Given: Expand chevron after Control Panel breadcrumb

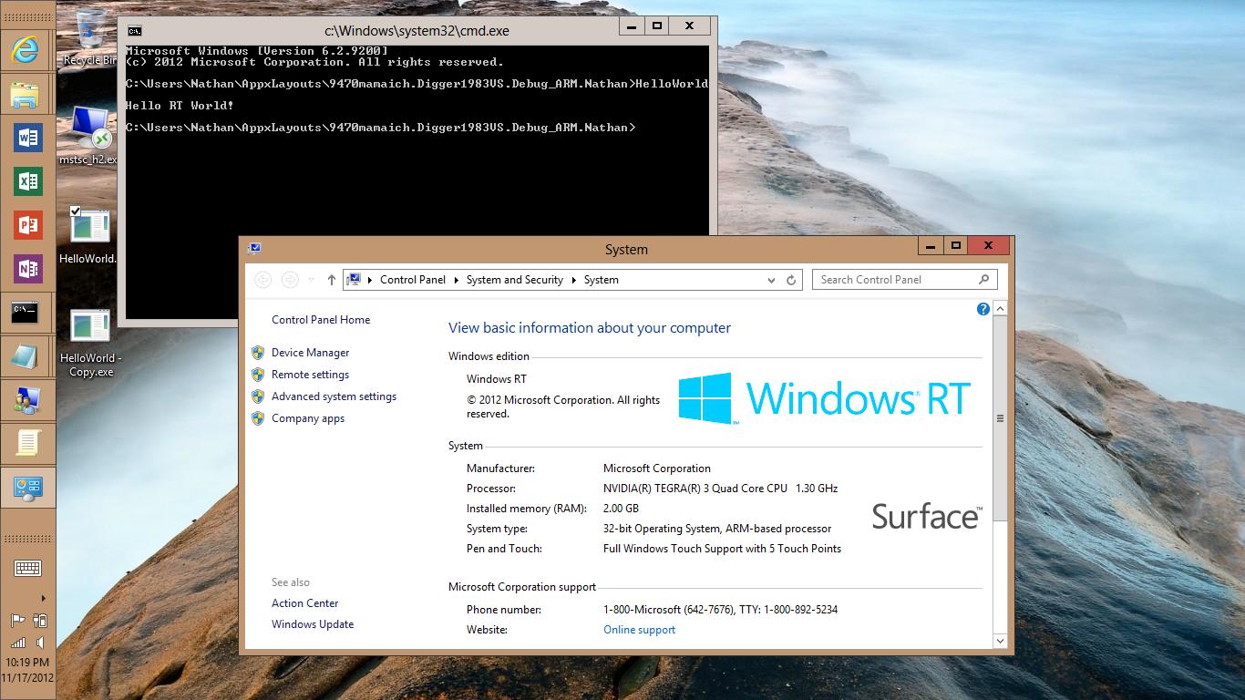Looking at the screenshot, I should coord(457,280).
